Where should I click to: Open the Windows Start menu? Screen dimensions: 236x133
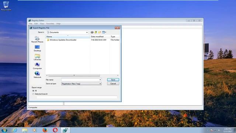tap(4, 130)
